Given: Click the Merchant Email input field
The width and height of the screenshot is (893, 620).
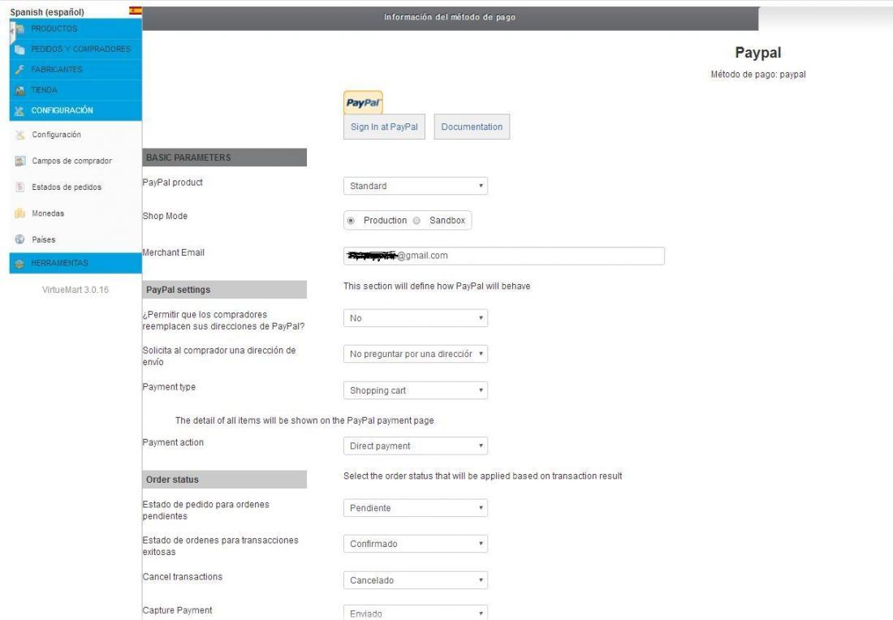Looking at the screenshot, I should pos(504,256).
